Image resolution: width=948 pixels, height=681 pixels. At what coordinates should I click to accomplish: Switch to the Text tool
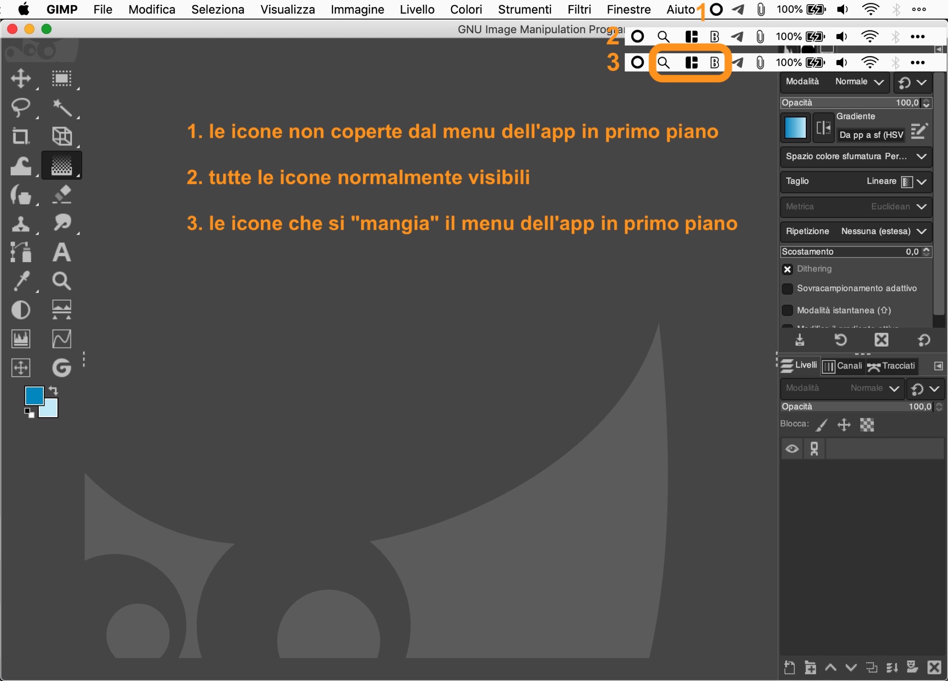coord(62,252)
